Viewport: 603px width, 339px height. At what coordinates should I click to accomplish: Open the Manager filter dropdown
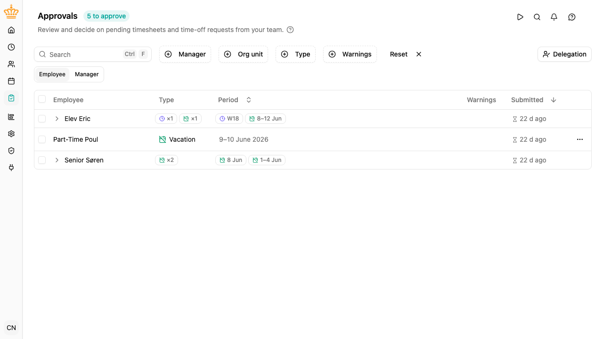point(185,54)
